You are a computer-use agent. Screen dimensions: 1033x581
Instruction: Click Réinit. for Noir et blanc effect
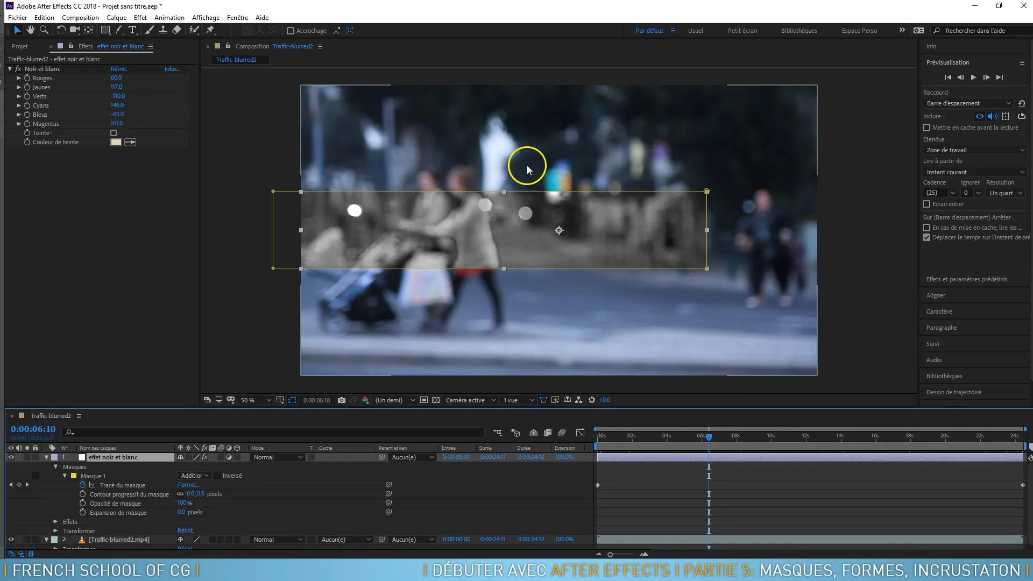119,69
